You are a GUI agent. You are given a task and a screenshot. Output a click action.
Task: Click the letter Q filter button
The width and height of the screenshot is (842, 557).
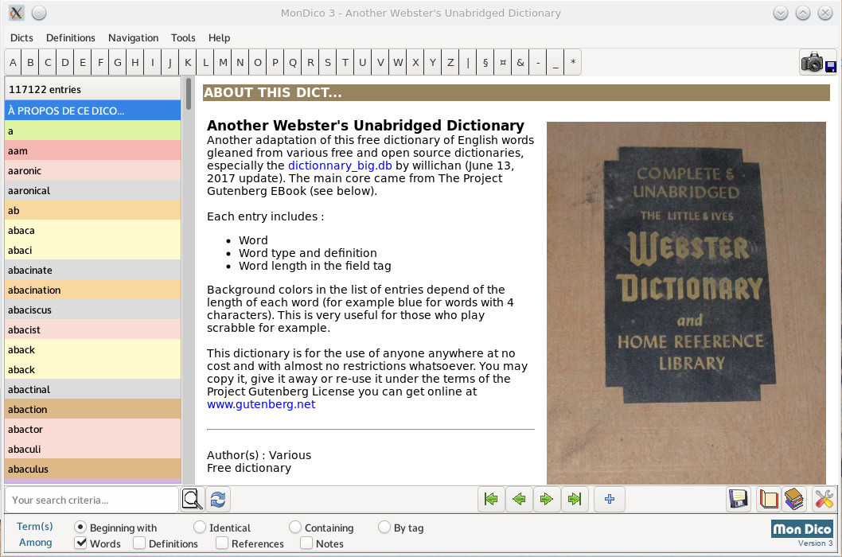pyautogui.click(x=293, y=62)
